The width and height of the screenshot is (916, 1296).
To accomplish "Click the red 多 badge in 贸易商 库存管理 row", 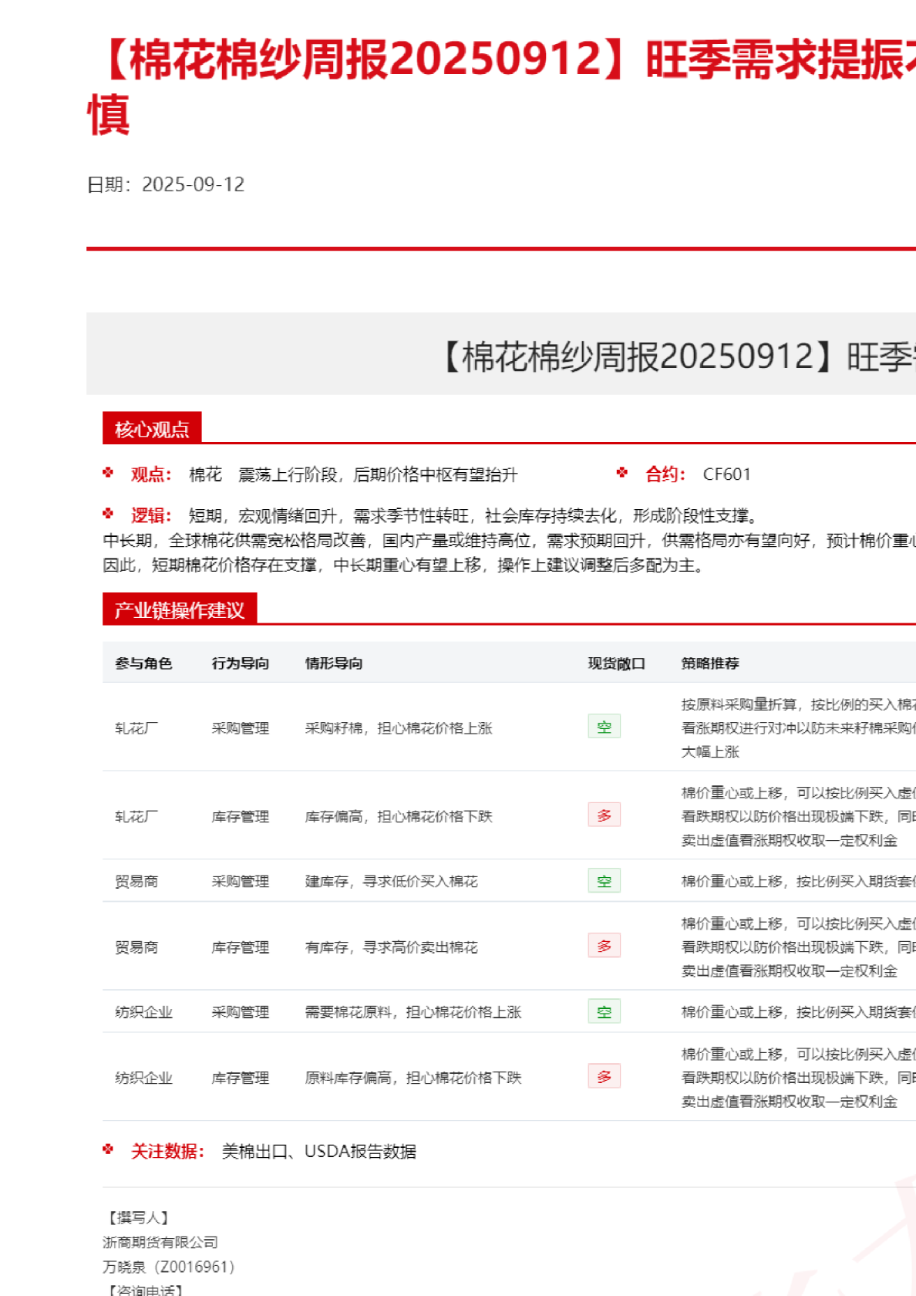I will click(604, 946).
